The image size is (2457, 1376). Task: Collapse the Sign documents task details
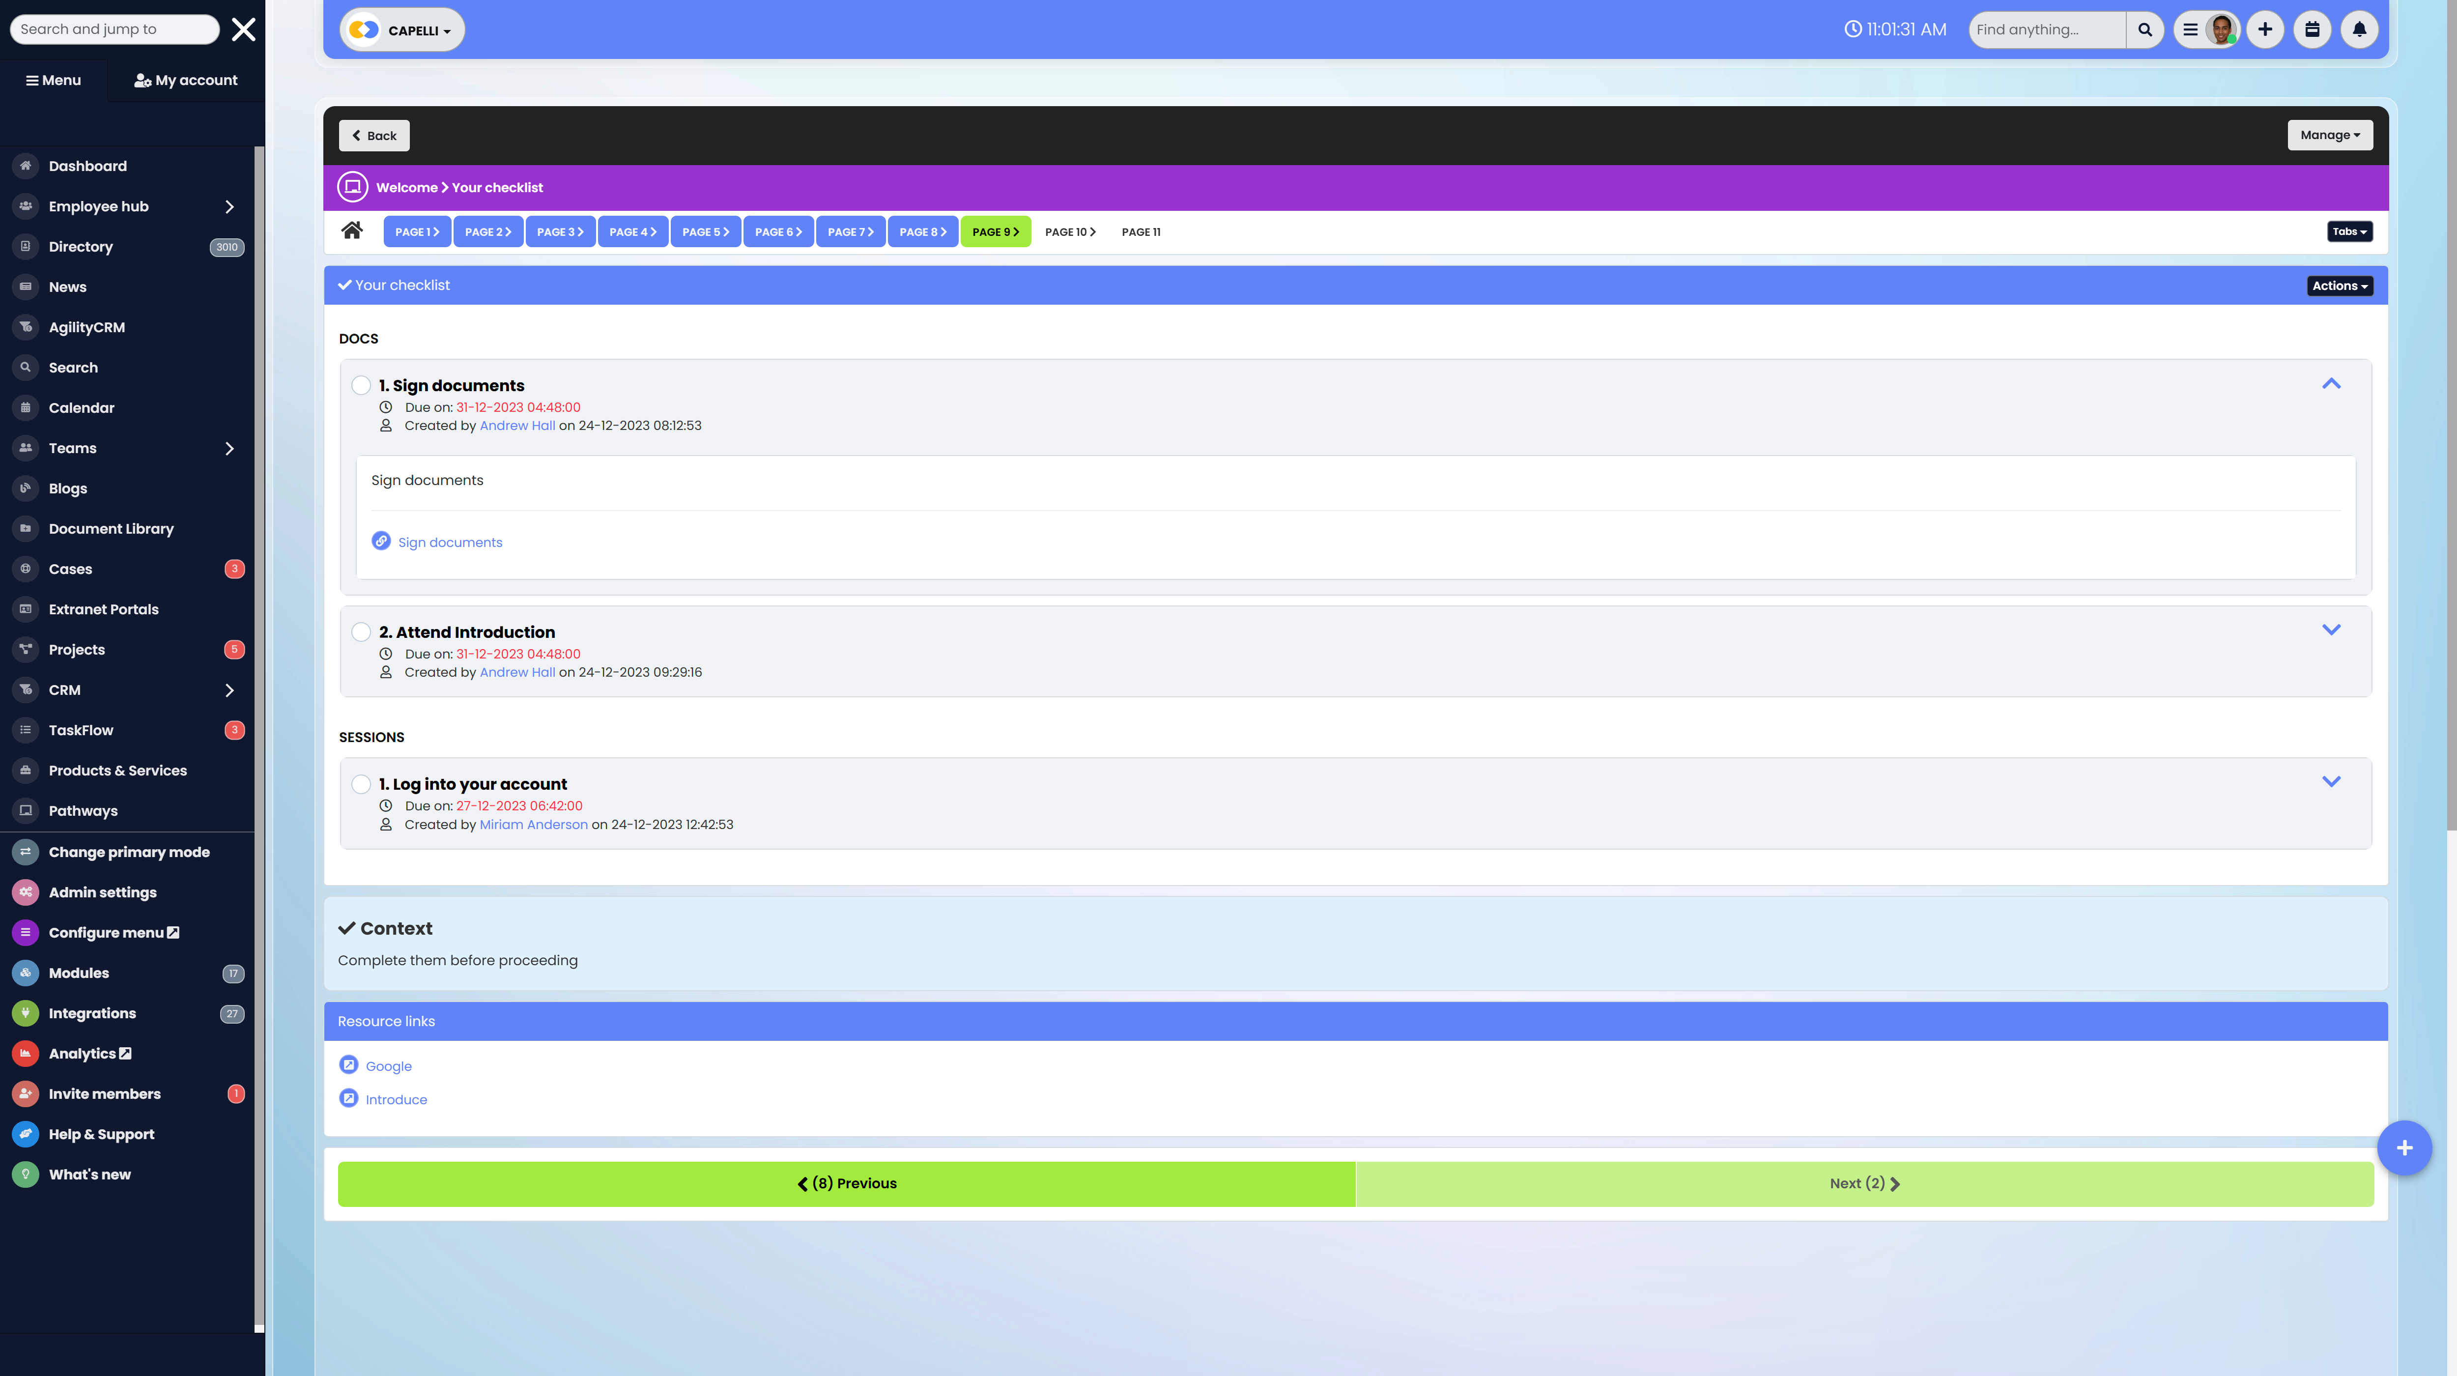pos(2331,383)
